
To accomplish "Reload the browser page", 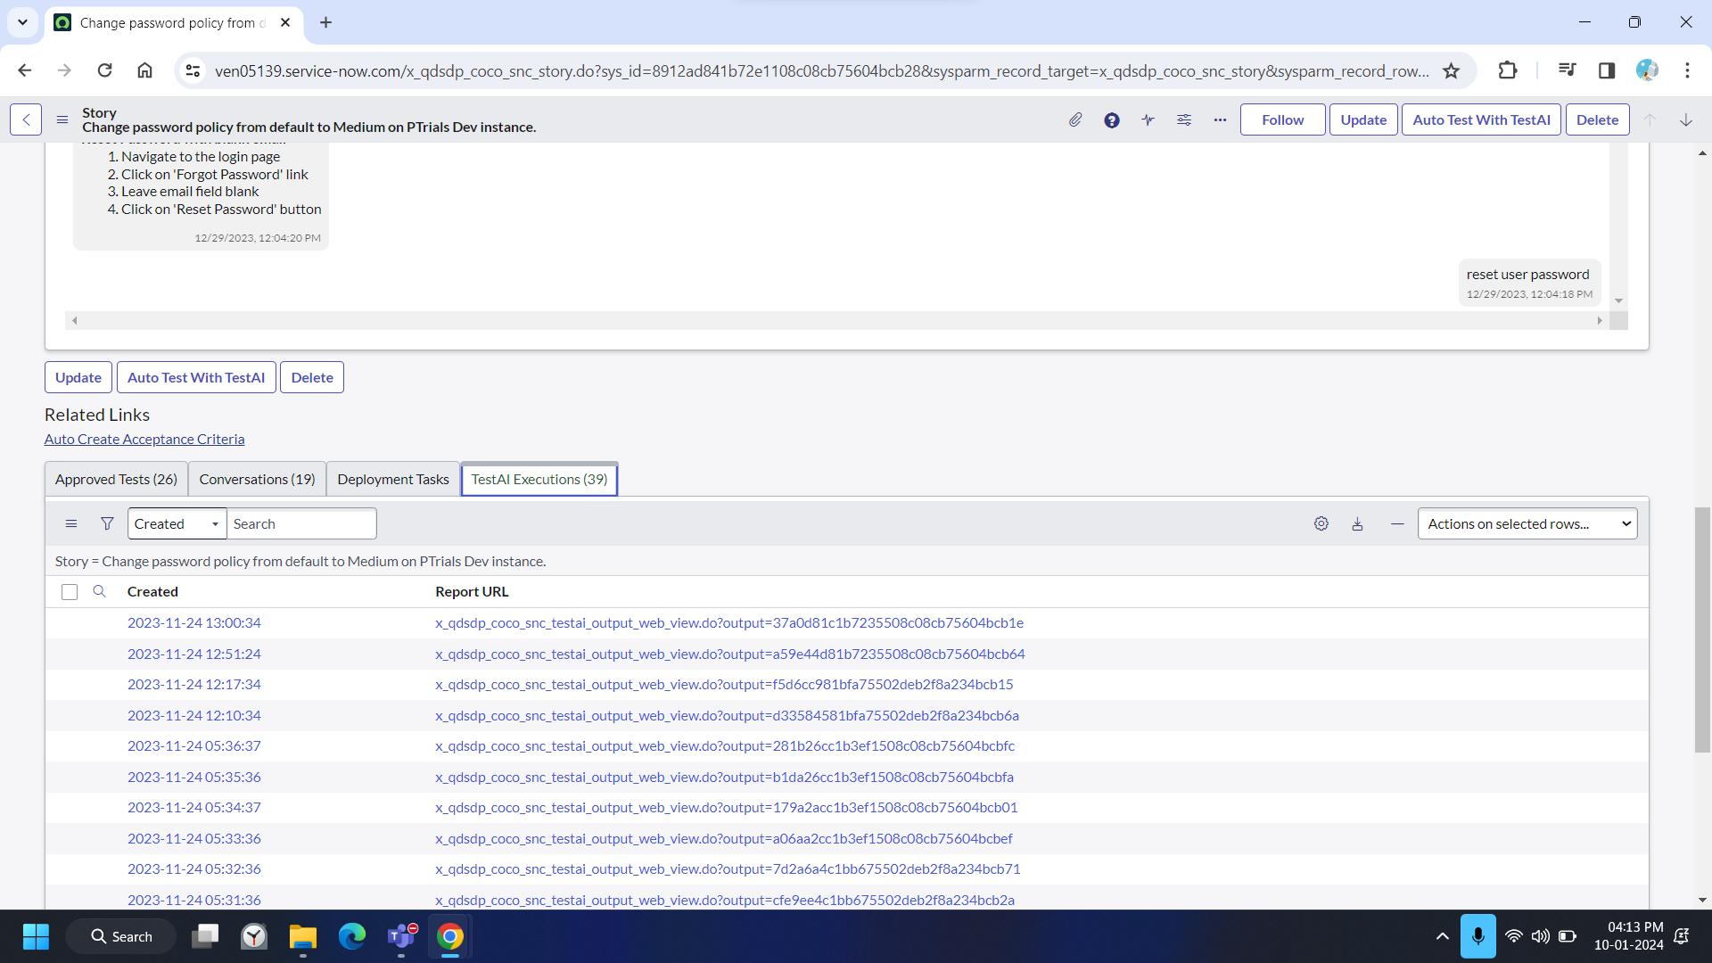I will coord(104,70).
